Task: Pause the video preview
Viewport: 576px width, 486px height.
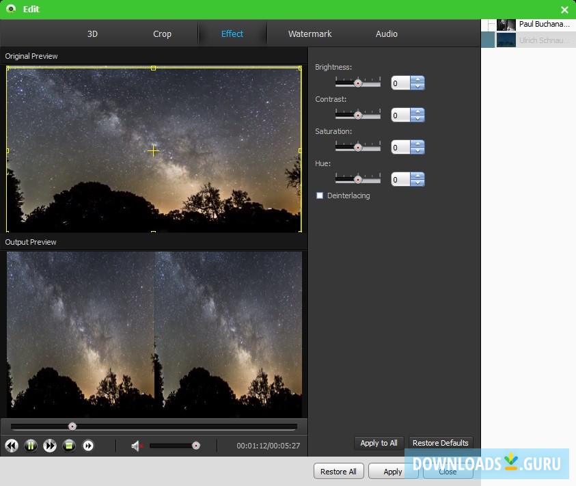Action: (30, 445)
